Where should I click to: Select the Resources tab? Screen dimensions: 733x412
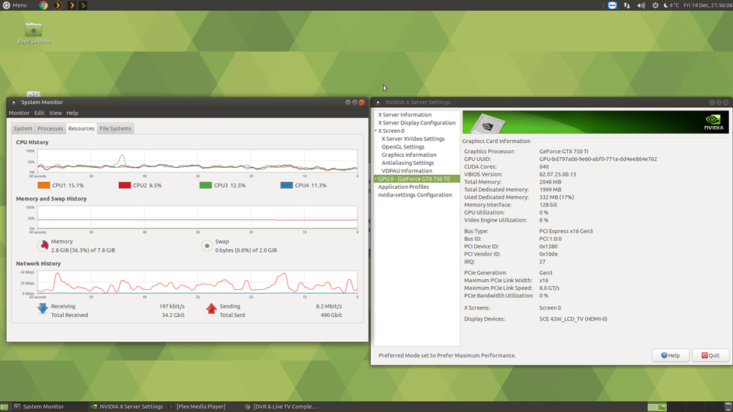(x=82, y=128)
